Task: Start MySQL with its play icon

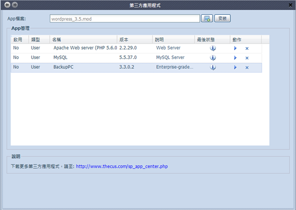Action: click(x=235, y=58)
